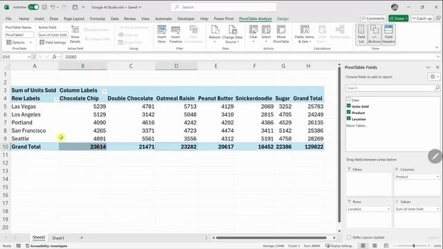The image size is (443, 249).
Task: Click the Accessibility Investigate status item
Action: coord(46,246)
